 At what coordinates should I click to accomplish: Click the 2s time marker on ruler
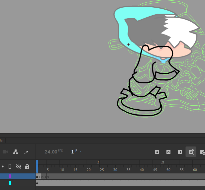pos(162,162)
